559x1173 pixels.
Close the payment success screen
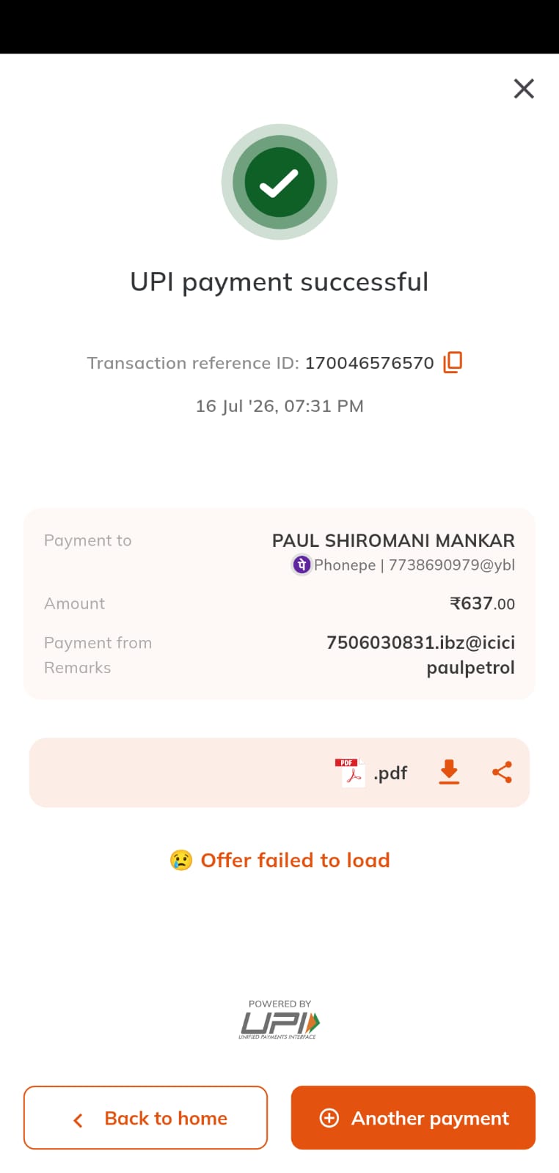pyautogui.click(x=524, y=89)
